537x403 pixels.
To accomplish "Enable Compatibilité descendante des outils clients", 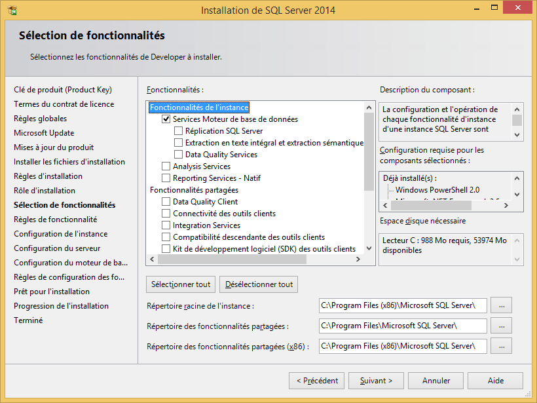I will 166,237.
